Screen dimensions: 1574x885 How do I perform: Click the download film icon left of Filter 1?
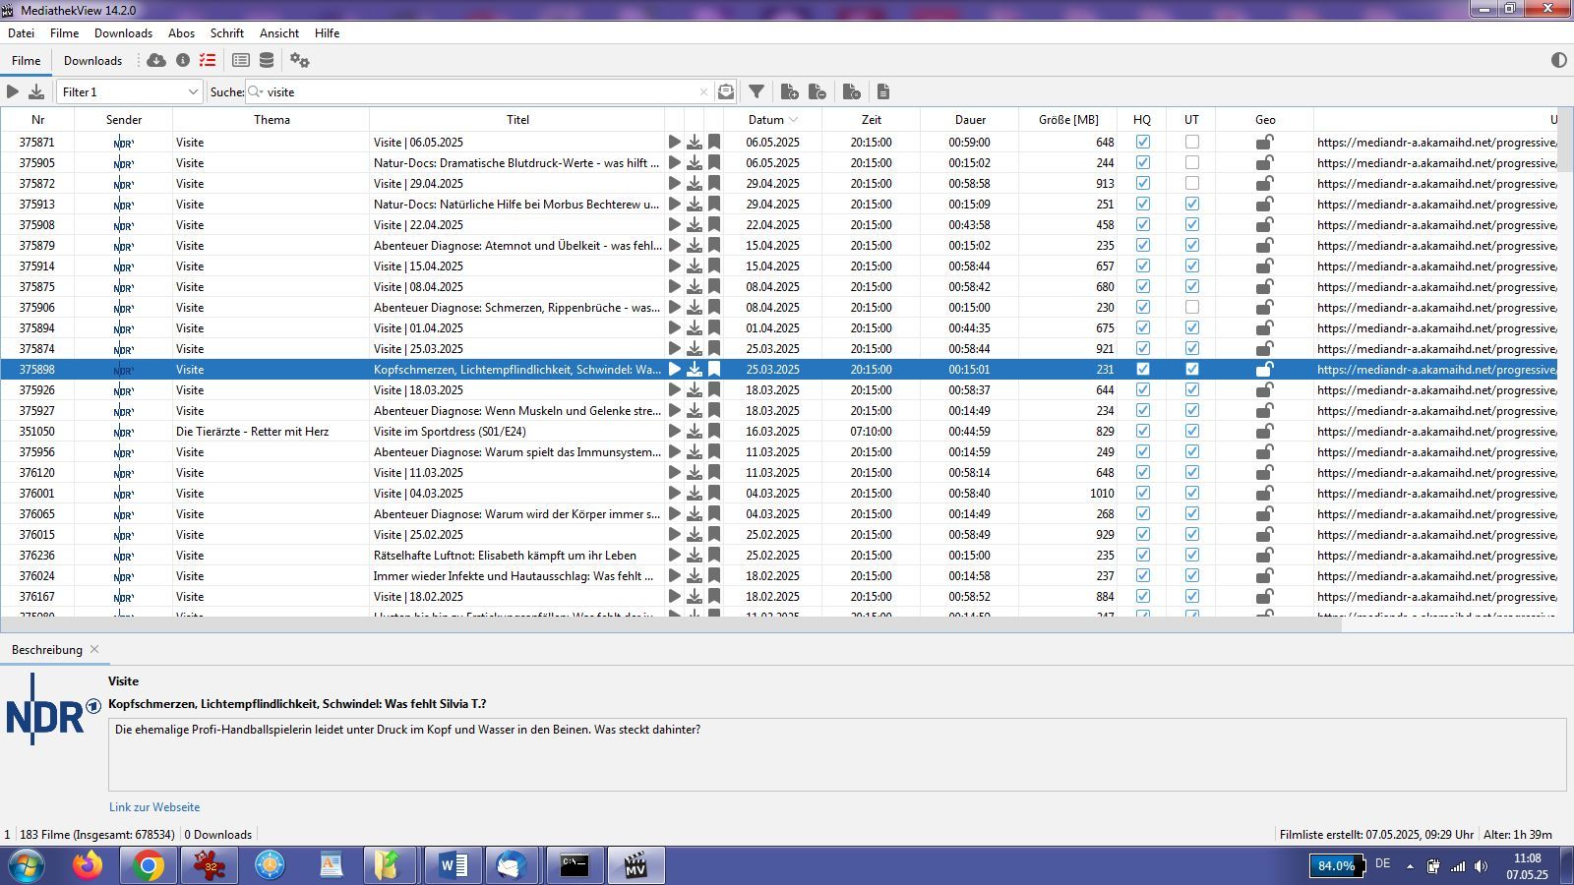point(36,91)
